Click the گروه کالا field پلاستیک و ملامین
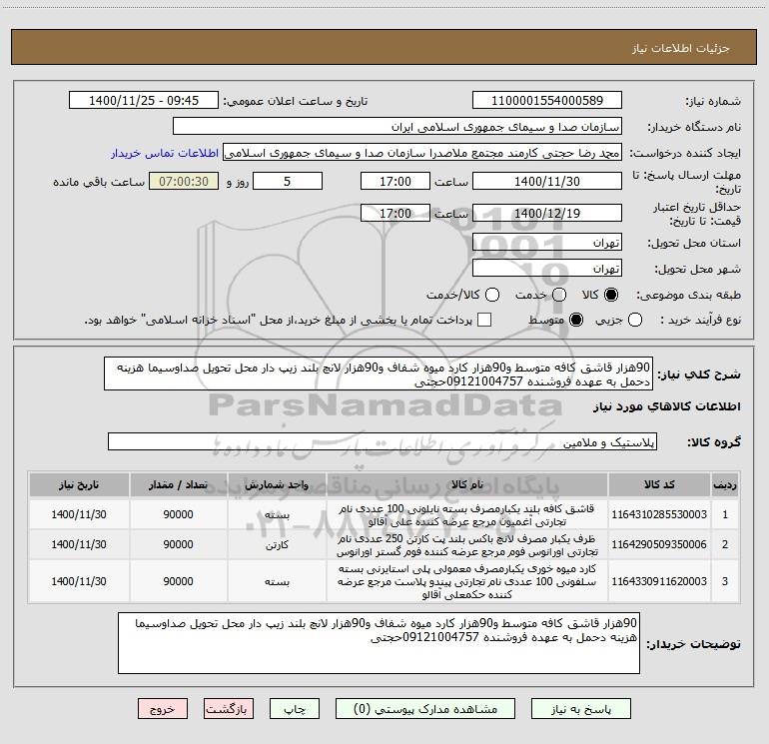The width and height of the screenshot is (769, 744). click(x=383, y=441)
